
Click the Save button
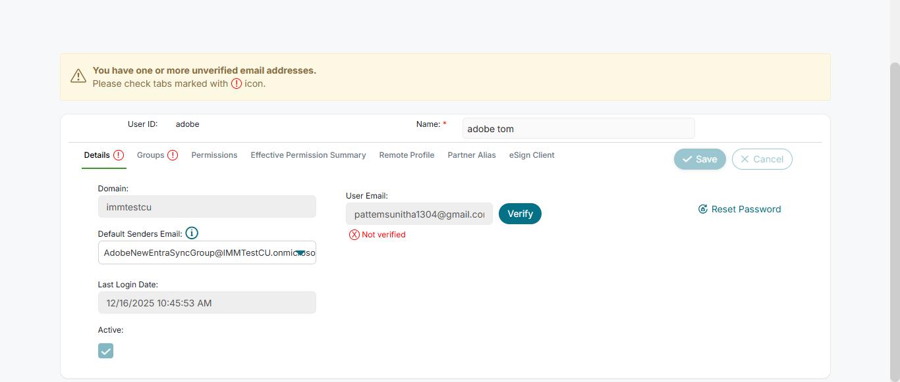pos(700,159)
